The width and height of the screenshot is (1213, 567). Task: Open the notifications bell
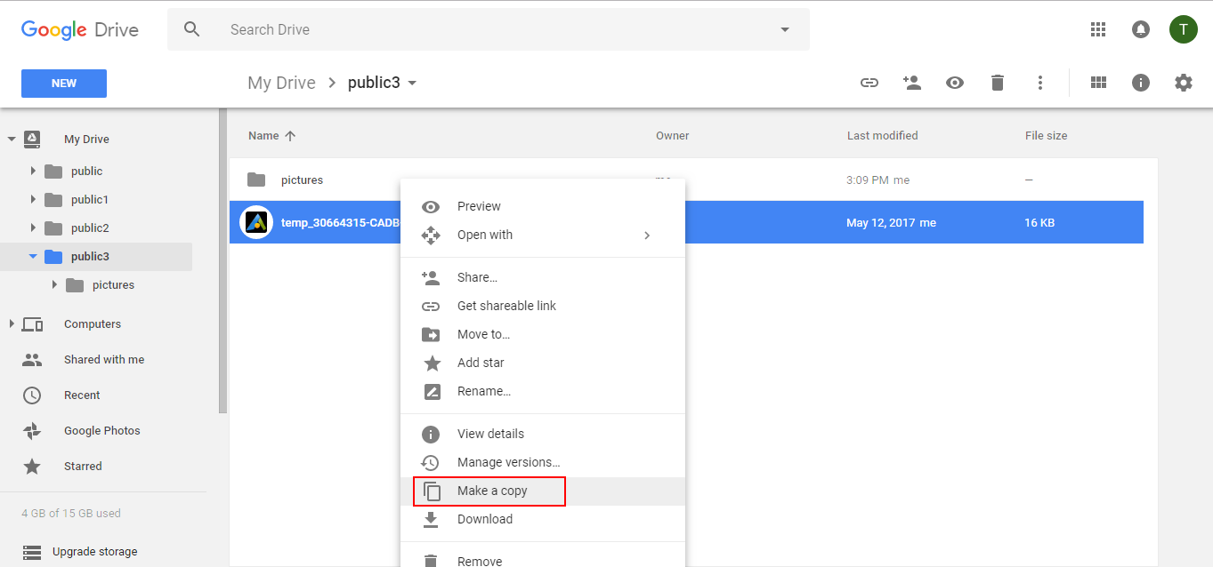click(1140, 29)
